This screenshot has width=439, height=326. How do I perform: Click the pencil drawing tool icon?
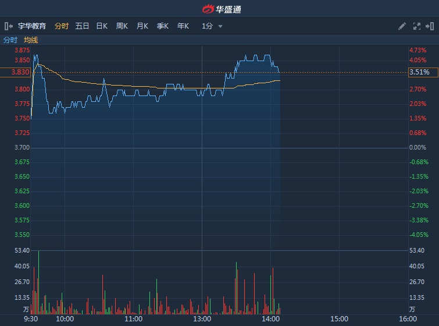tap(402, 26)
